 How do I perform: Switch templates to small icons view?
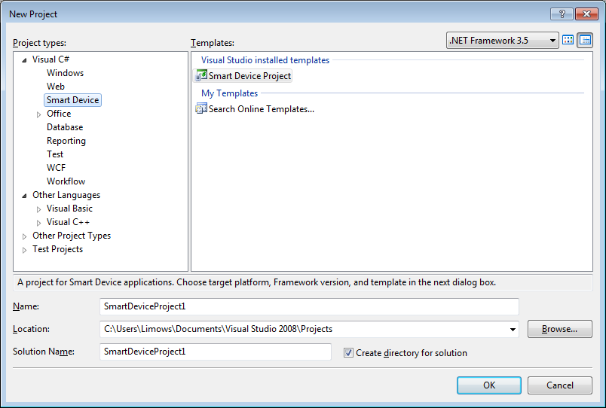pos(585,41)
